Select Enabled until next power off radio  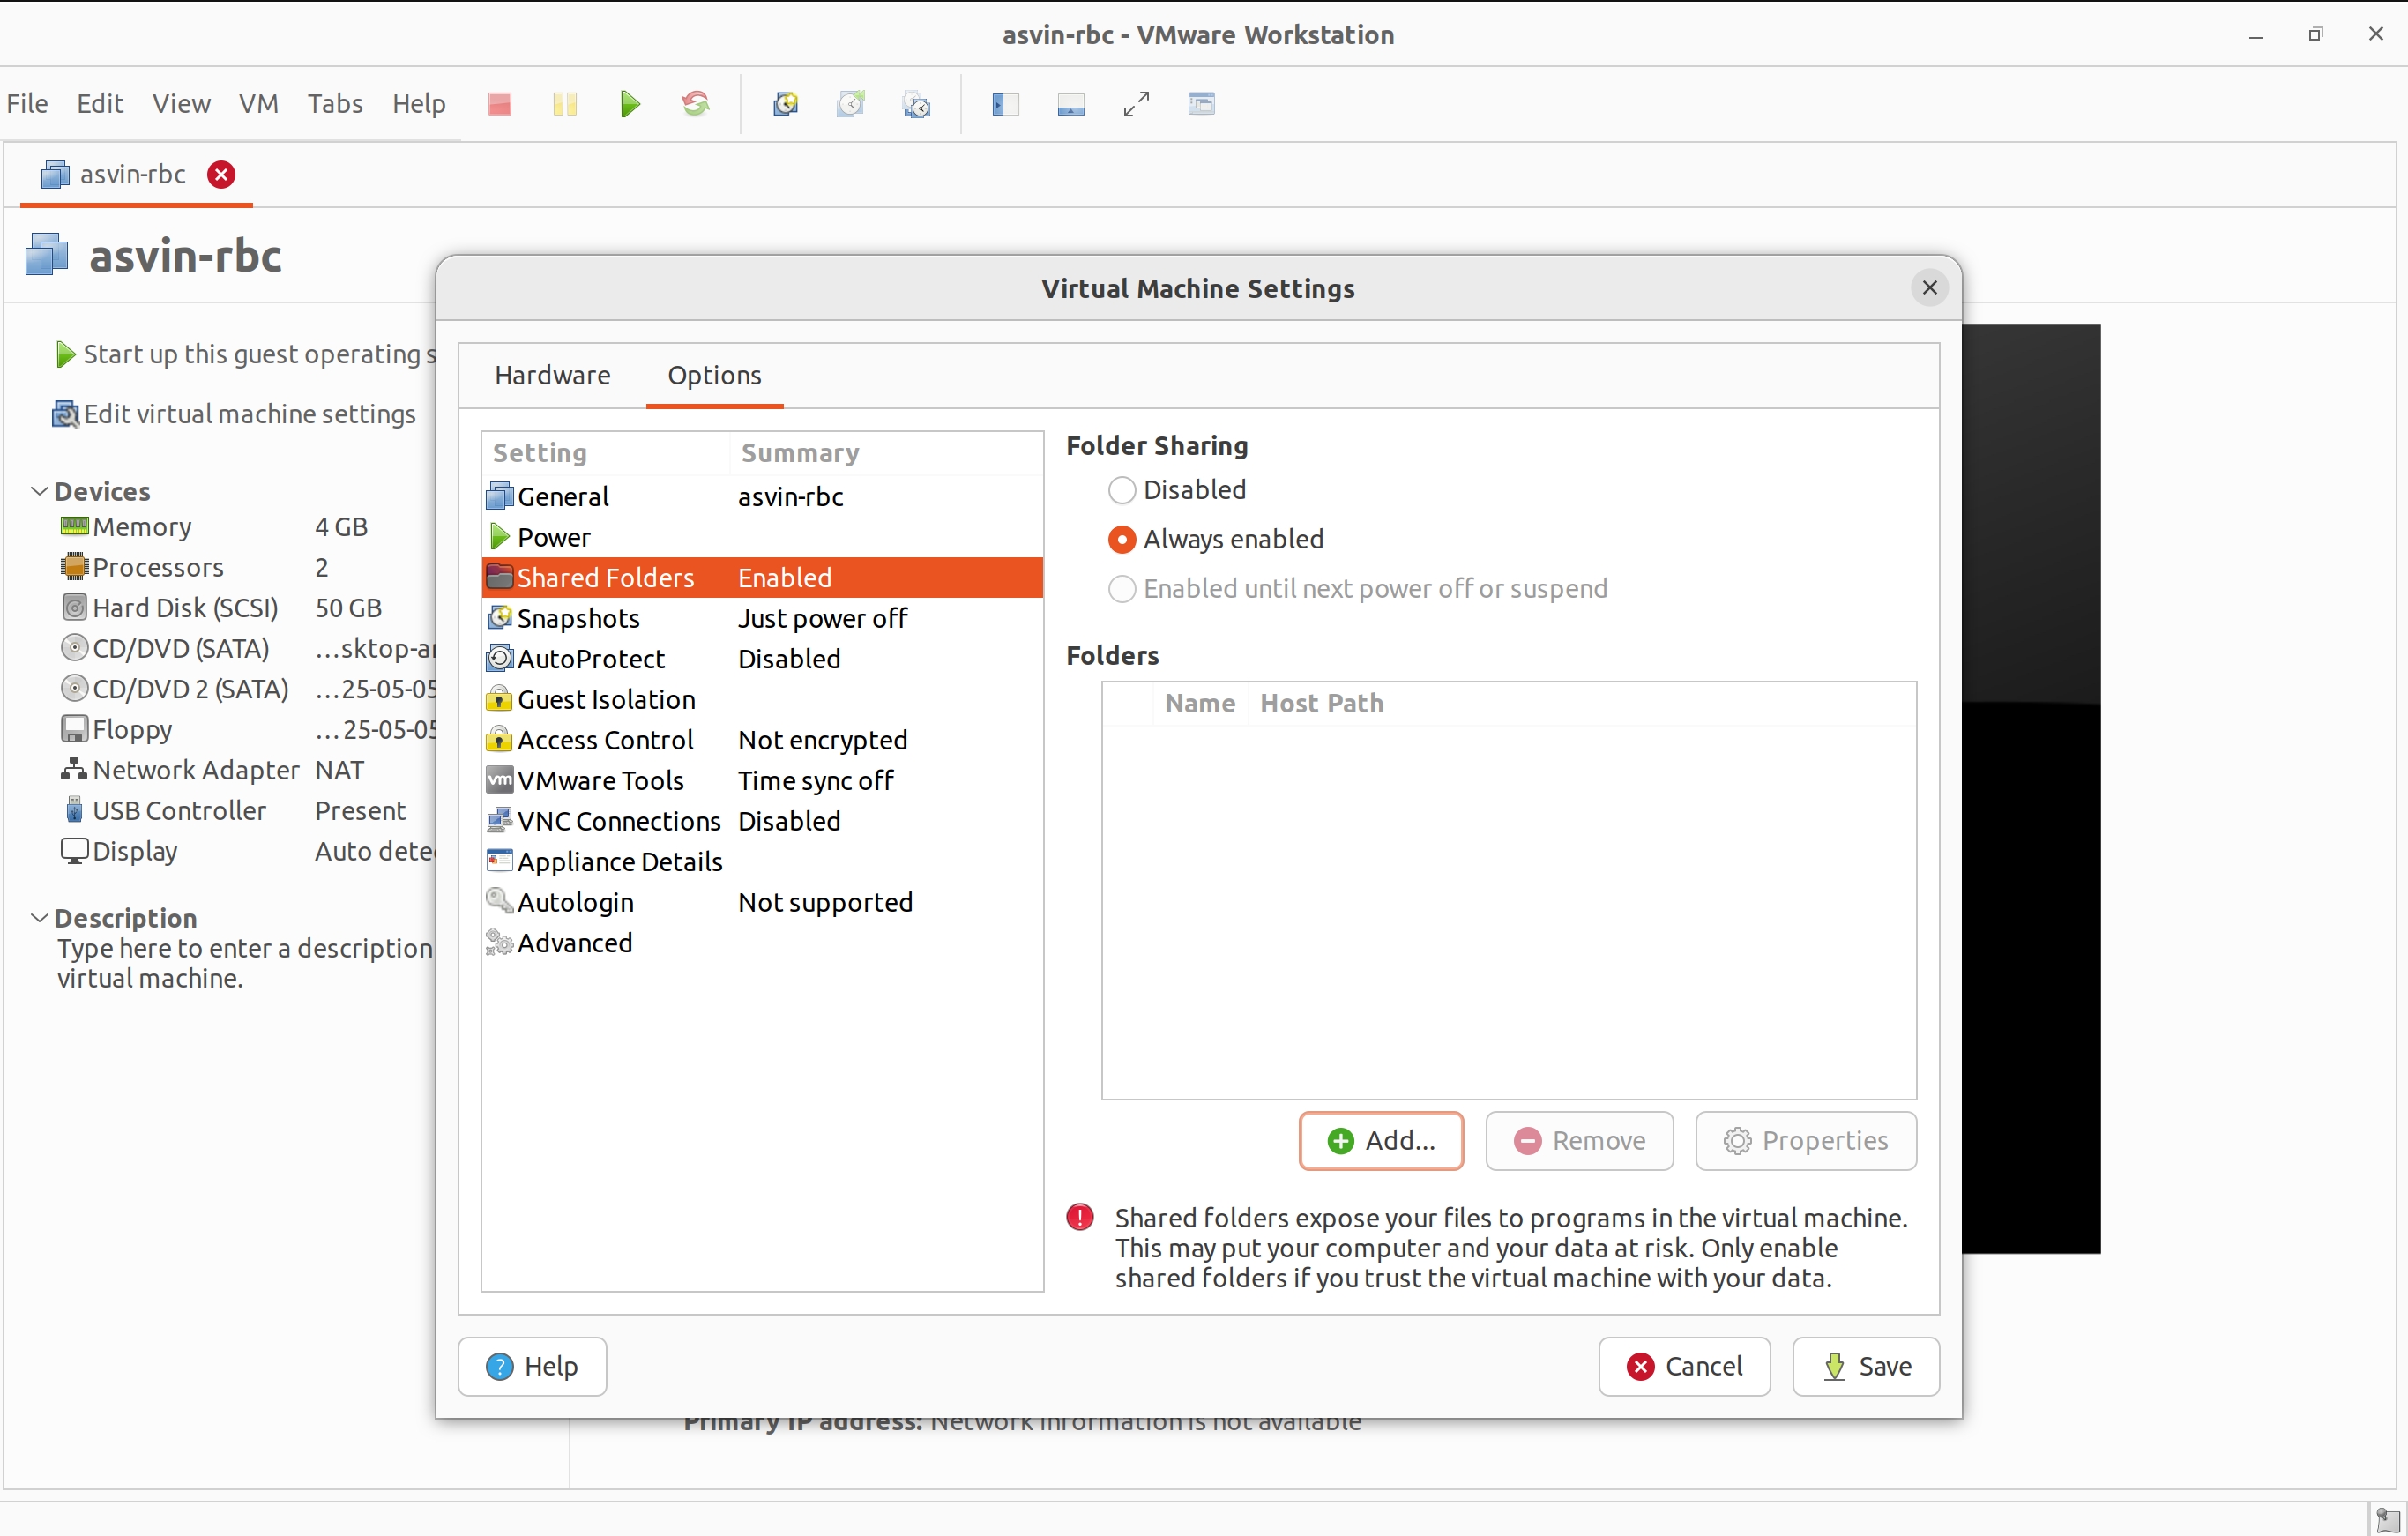(x=1122, y=589)
